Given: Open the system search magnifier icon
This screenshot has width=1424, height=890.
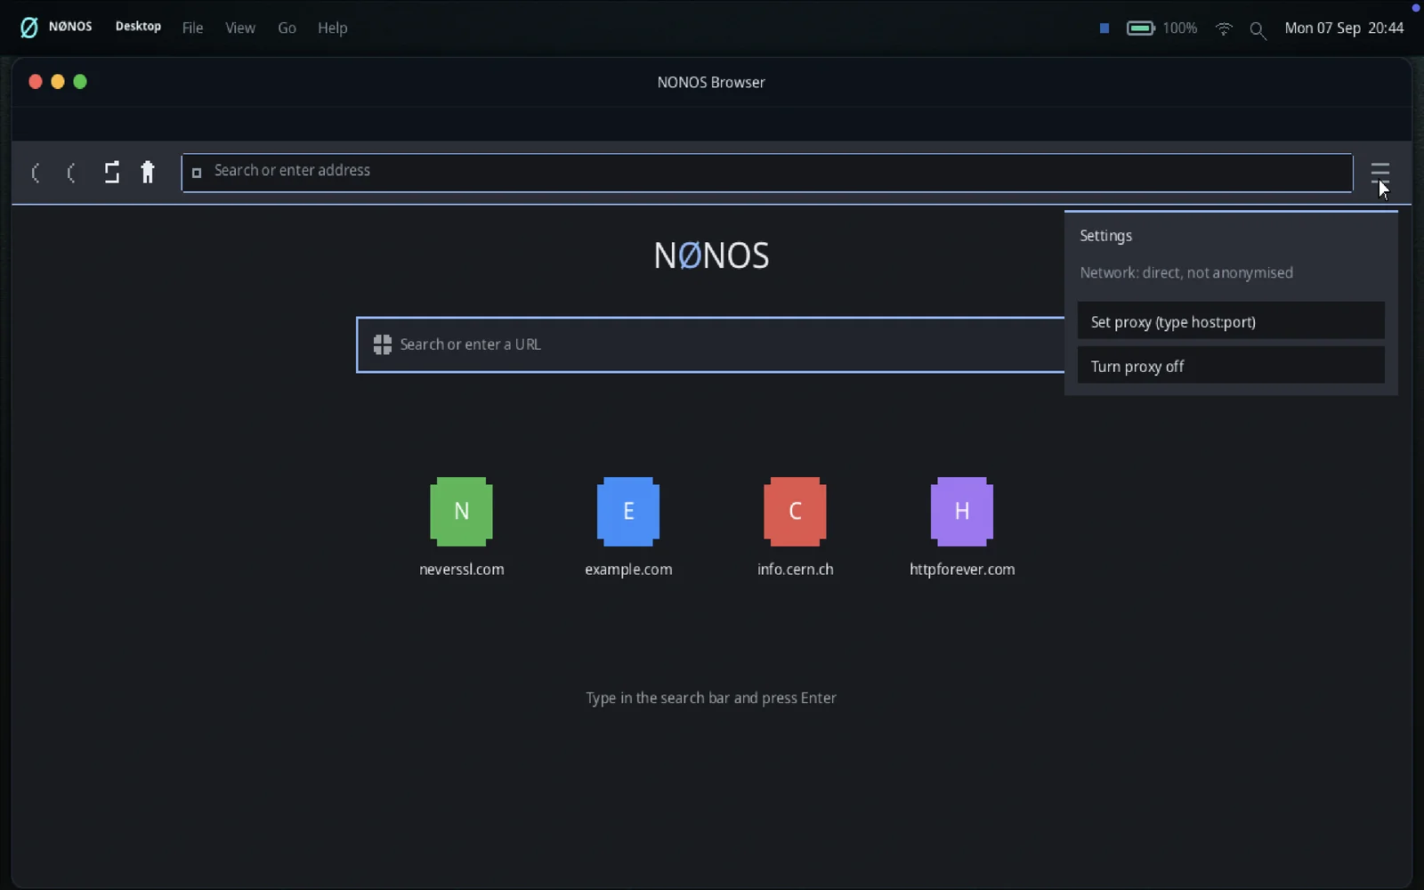Looking at the screenshot, I should coord(1258,30).
